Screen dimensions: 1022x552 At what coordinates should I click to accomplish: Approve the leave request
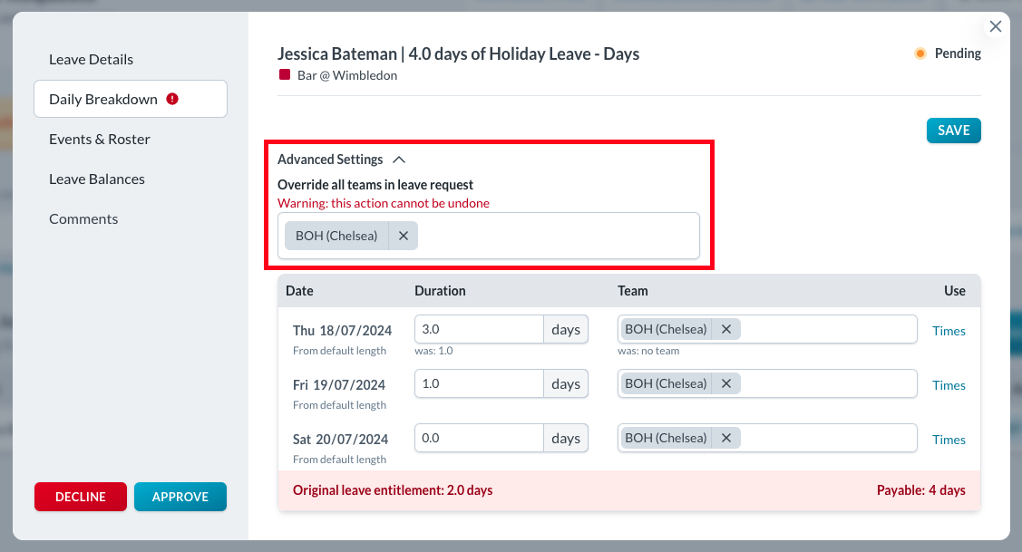click(x=180, y=497)
